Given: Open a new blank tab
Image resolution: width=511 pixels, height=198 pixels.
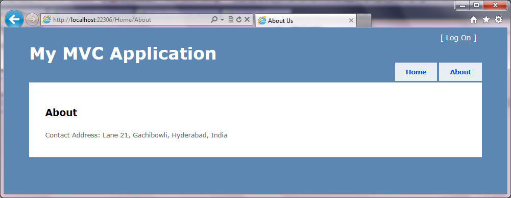Looking at the screenshot, I should tap(364, 20).
